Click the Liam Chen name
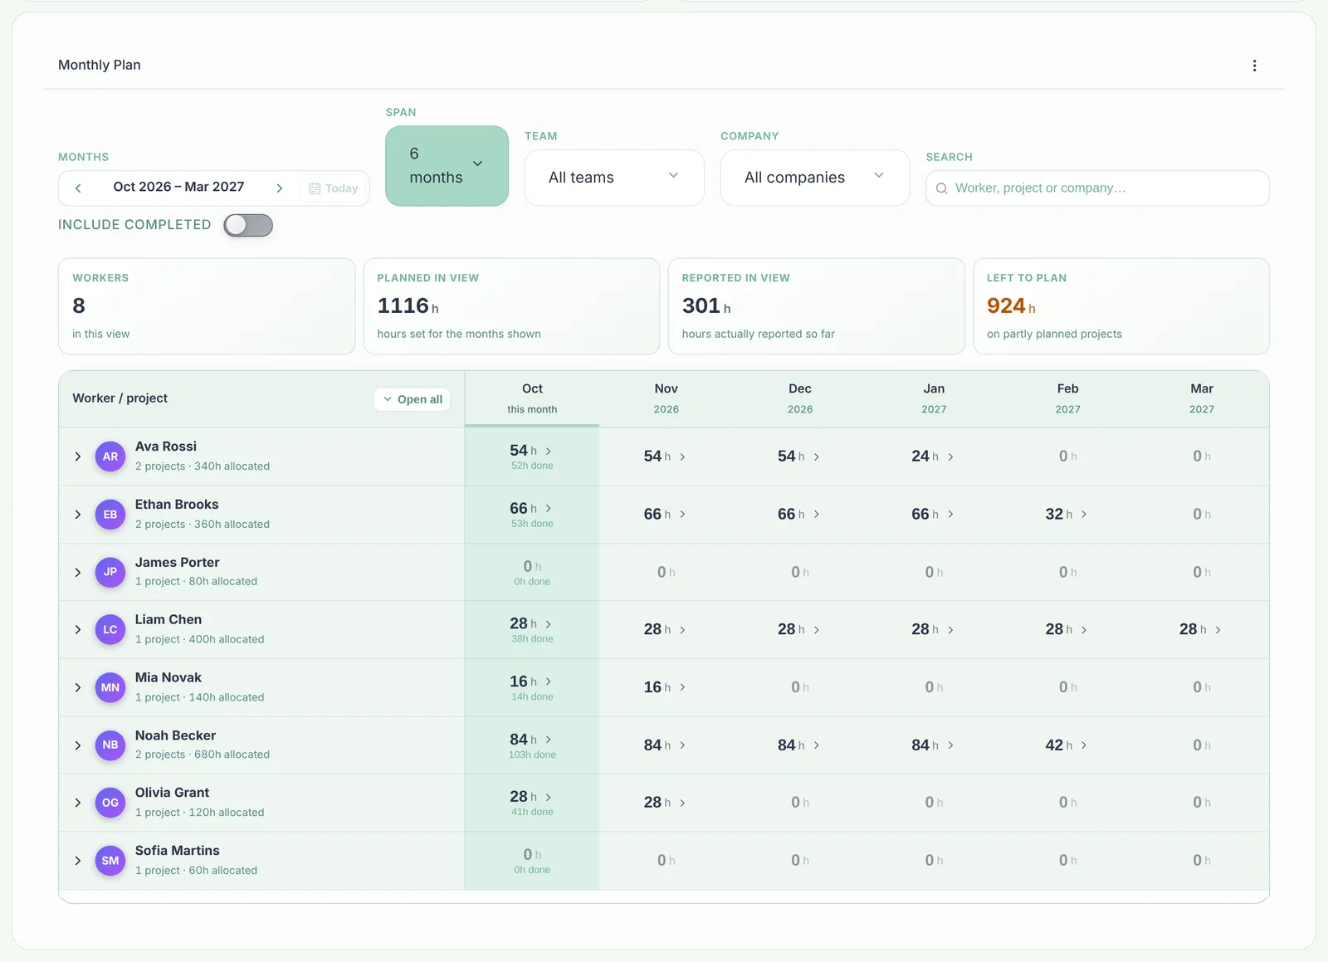 point(168,619)
